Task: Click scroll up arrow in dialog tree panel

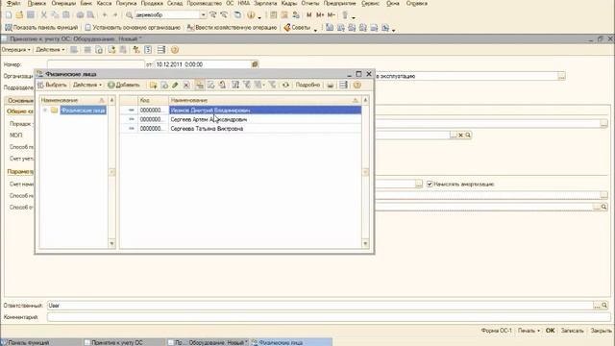Action: (111, 100)
